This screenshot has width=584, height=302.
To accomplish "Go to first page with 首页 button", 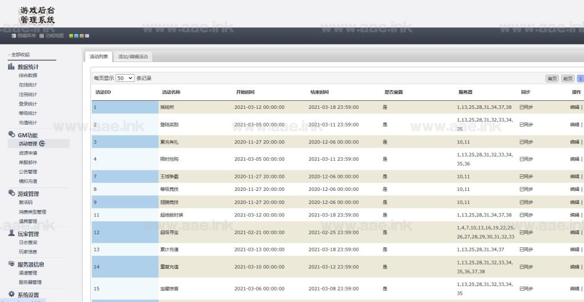I will pyautogui.click(x=552, y=78).
